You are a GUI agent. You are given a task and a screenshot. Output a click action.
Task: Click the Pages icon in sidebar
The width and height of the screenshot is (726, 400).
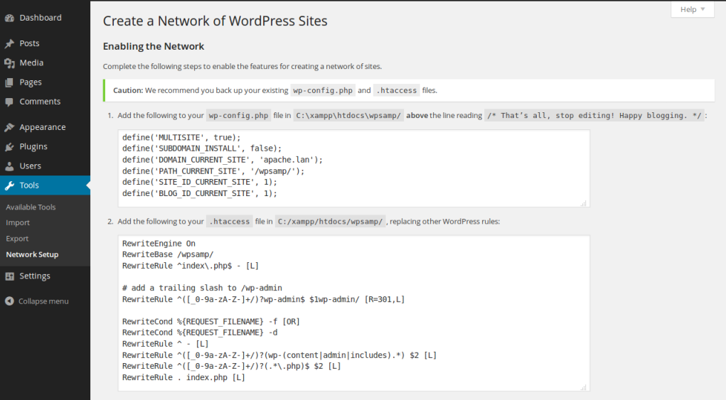[9, 82]
